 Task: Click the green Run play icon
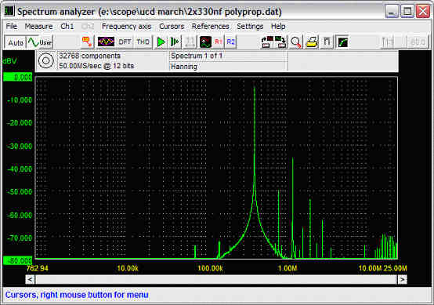(161, 42)
